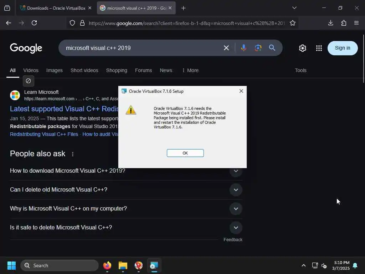The image size is (365, 274).
Task: Open Google Lens image search
Action: point(258,48)
